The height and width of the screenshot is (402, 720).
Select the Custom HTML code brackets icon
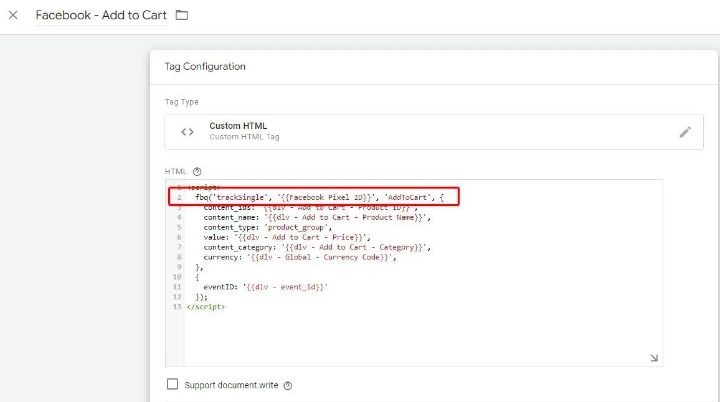[187, 132]
